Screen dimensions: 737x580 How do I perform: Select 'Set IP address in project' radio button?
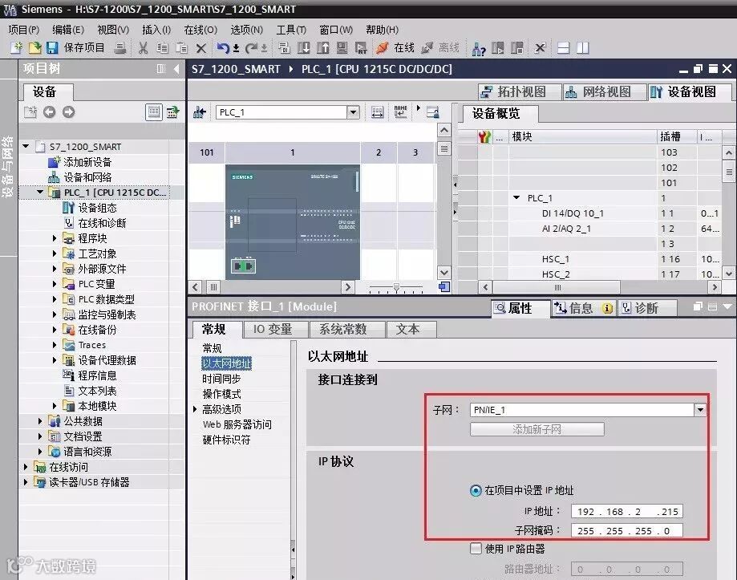click(x=476, y=491)
